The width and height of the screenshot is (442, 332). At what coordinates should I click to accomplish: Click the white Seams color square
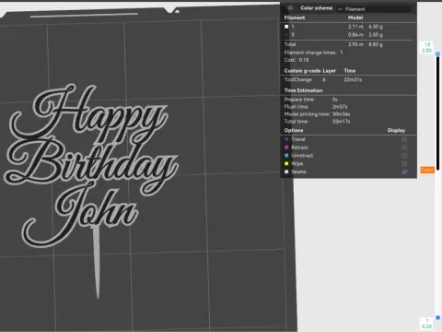(x=286, y=172)
